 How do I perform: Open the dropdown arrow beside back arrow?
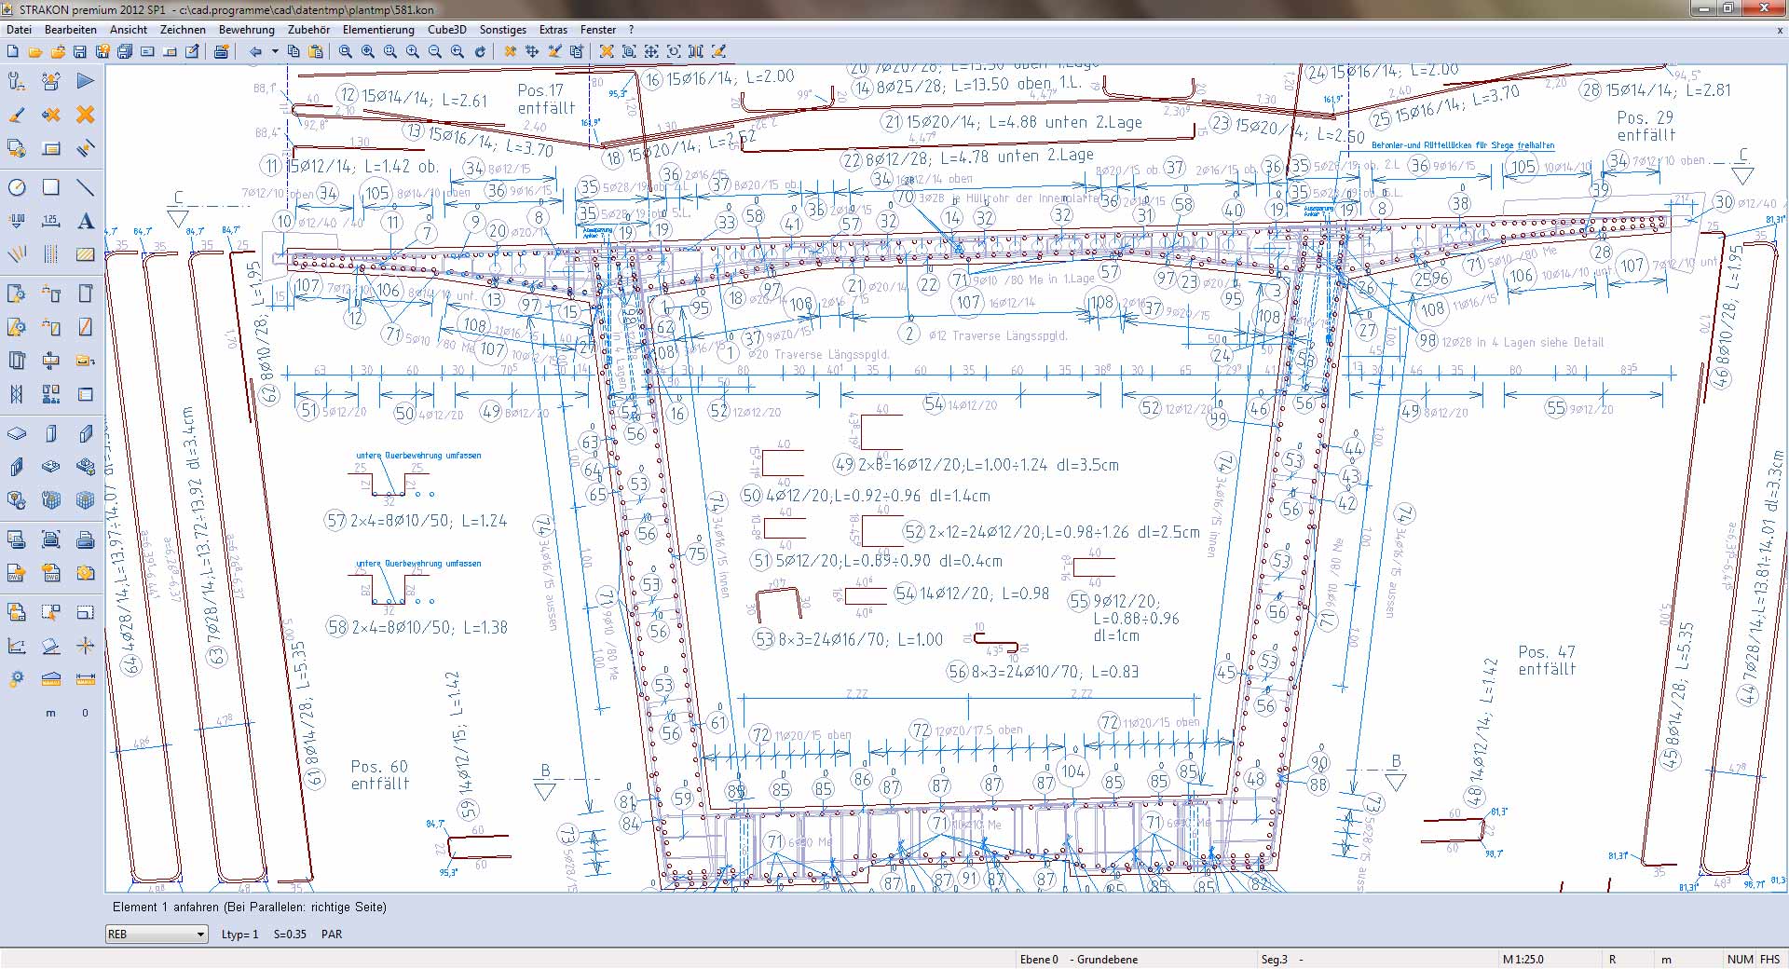(275, 51)
